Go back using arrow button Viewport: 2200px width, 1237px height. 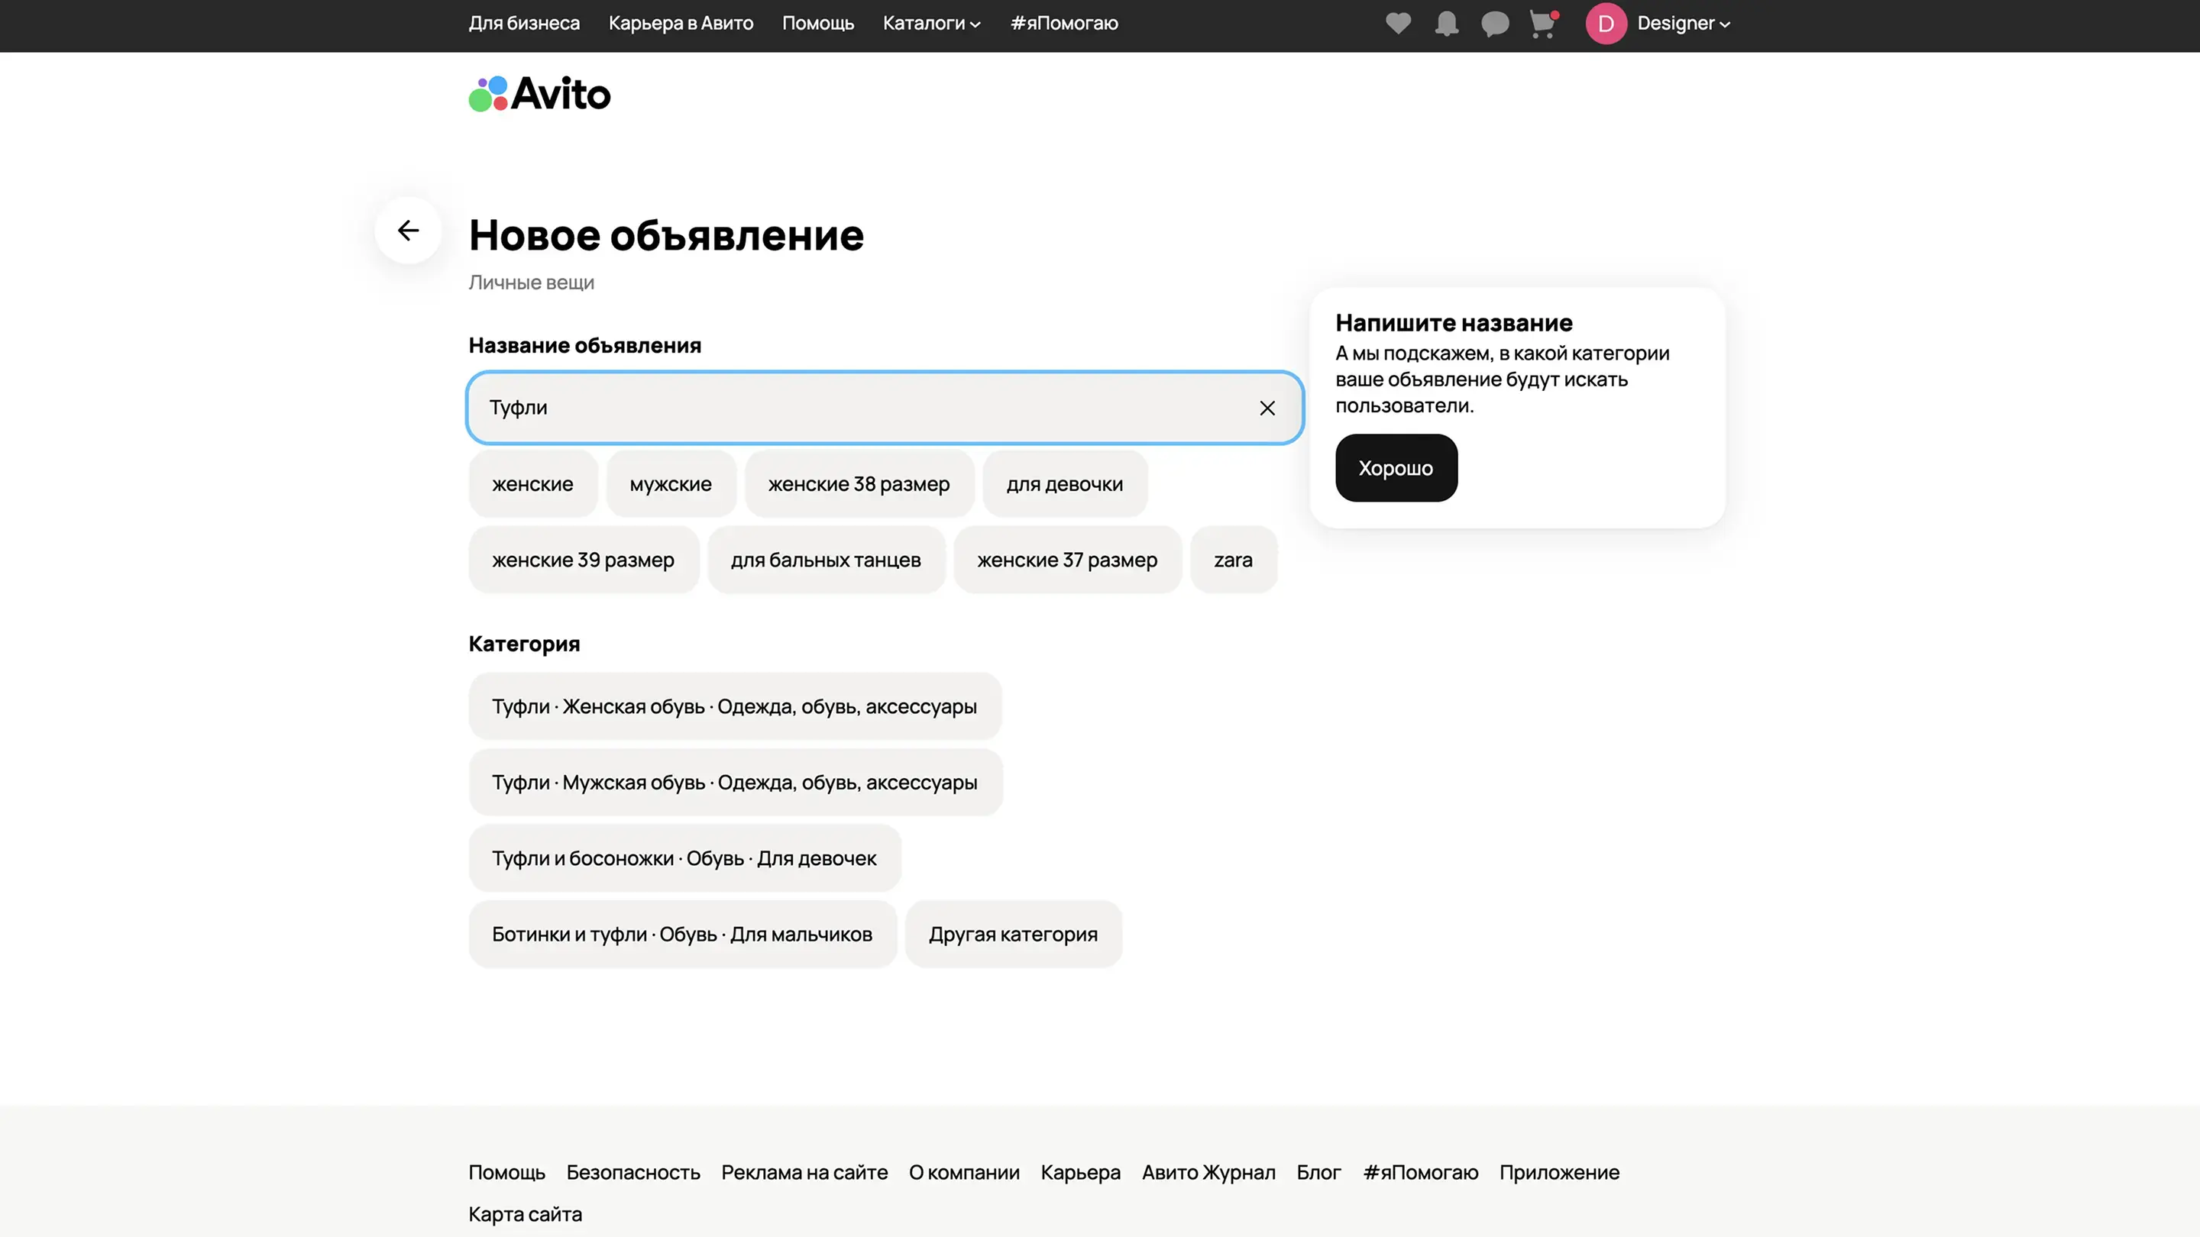tap(408, 231)
